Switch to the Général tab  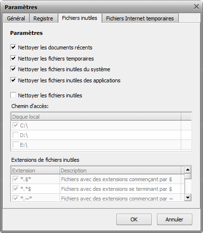16,18
